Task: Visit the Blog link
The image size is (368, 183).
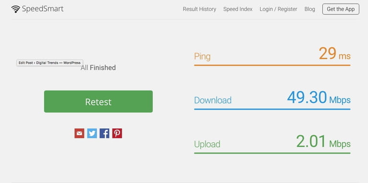Action: tap(310, 9)
